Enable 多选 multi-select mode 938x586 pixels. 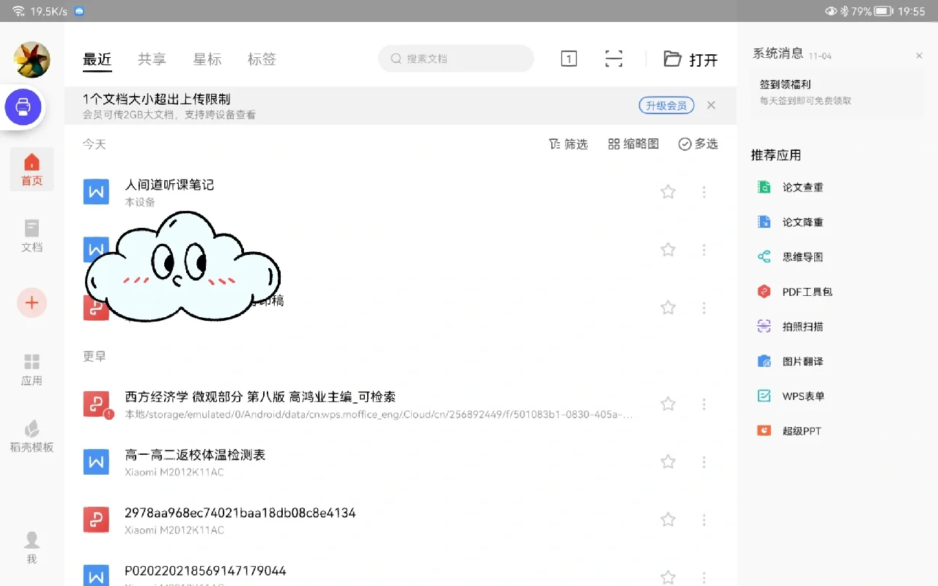pos(698,144)
